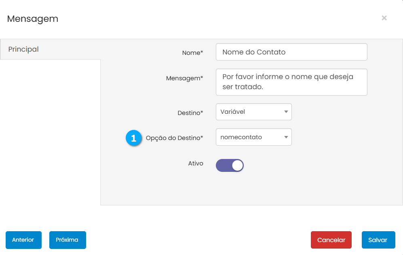Save the message with Salvar
The width and height of the screenshot is (403, 255).
378,240
